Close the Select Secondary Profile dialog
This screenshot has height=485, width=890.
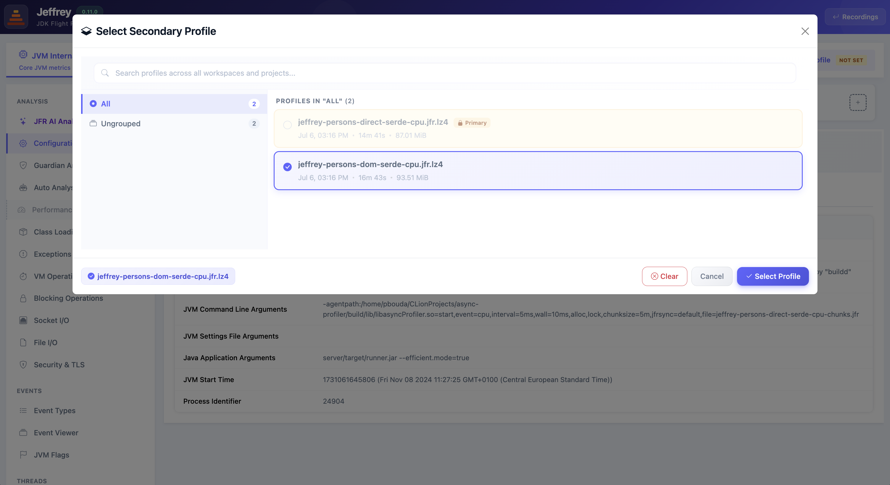click(805, 31)
